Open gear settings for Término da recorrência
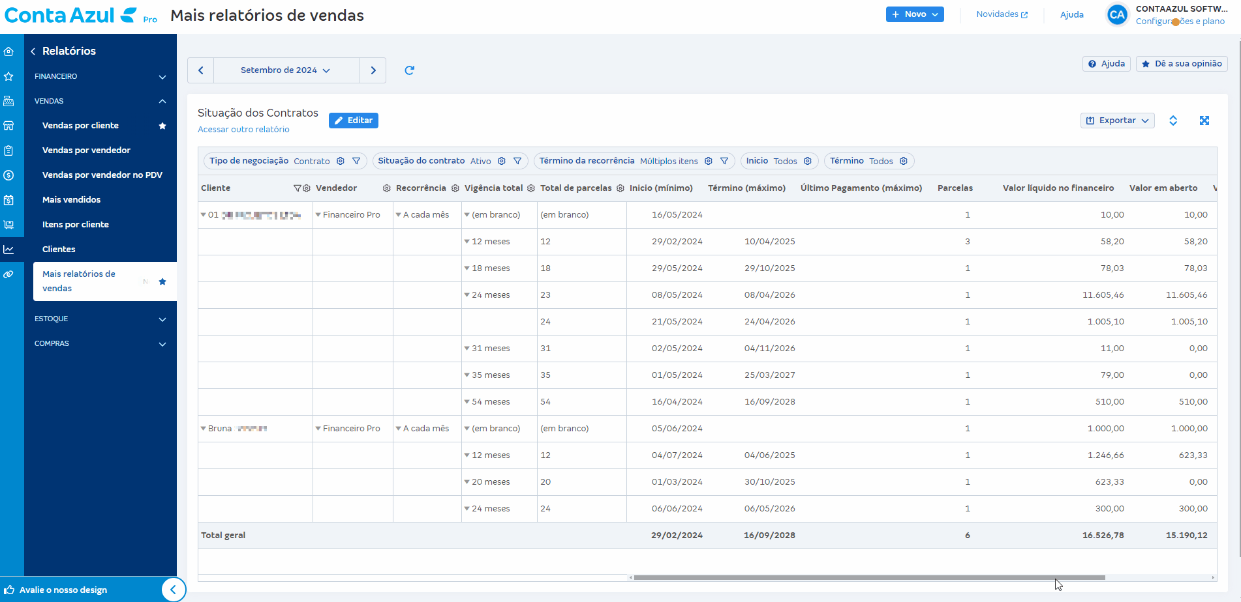Screen dimensions: 1241x602 (x=709, y=161)
